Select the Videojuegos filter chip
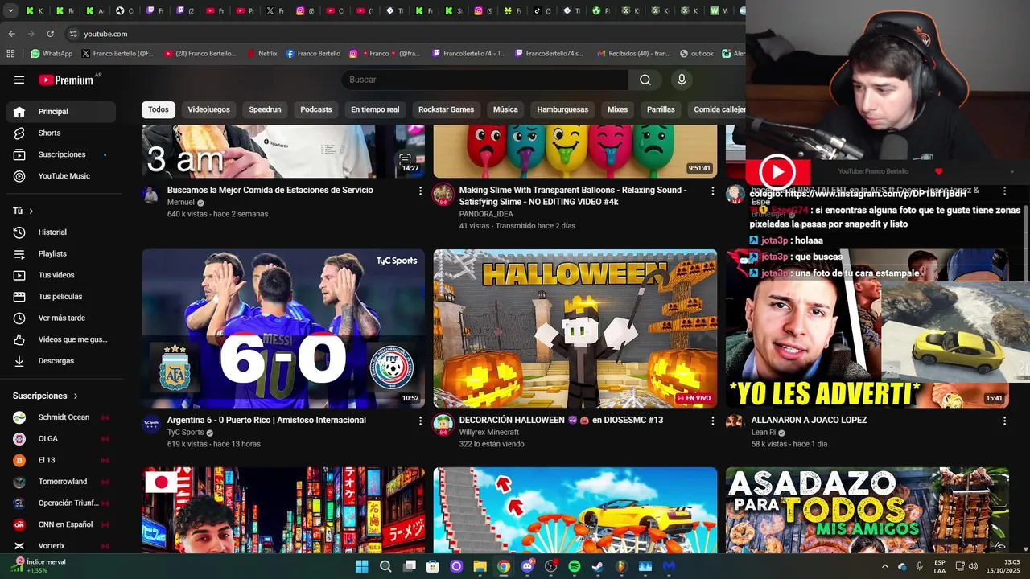The image size is (1030, 579). coord(208,109)
